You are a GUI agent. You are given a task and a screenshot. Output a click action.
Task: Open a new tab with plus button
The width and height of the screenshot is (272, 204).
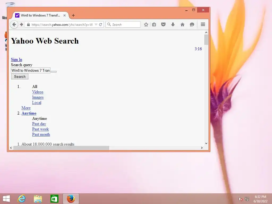point(73,15)
